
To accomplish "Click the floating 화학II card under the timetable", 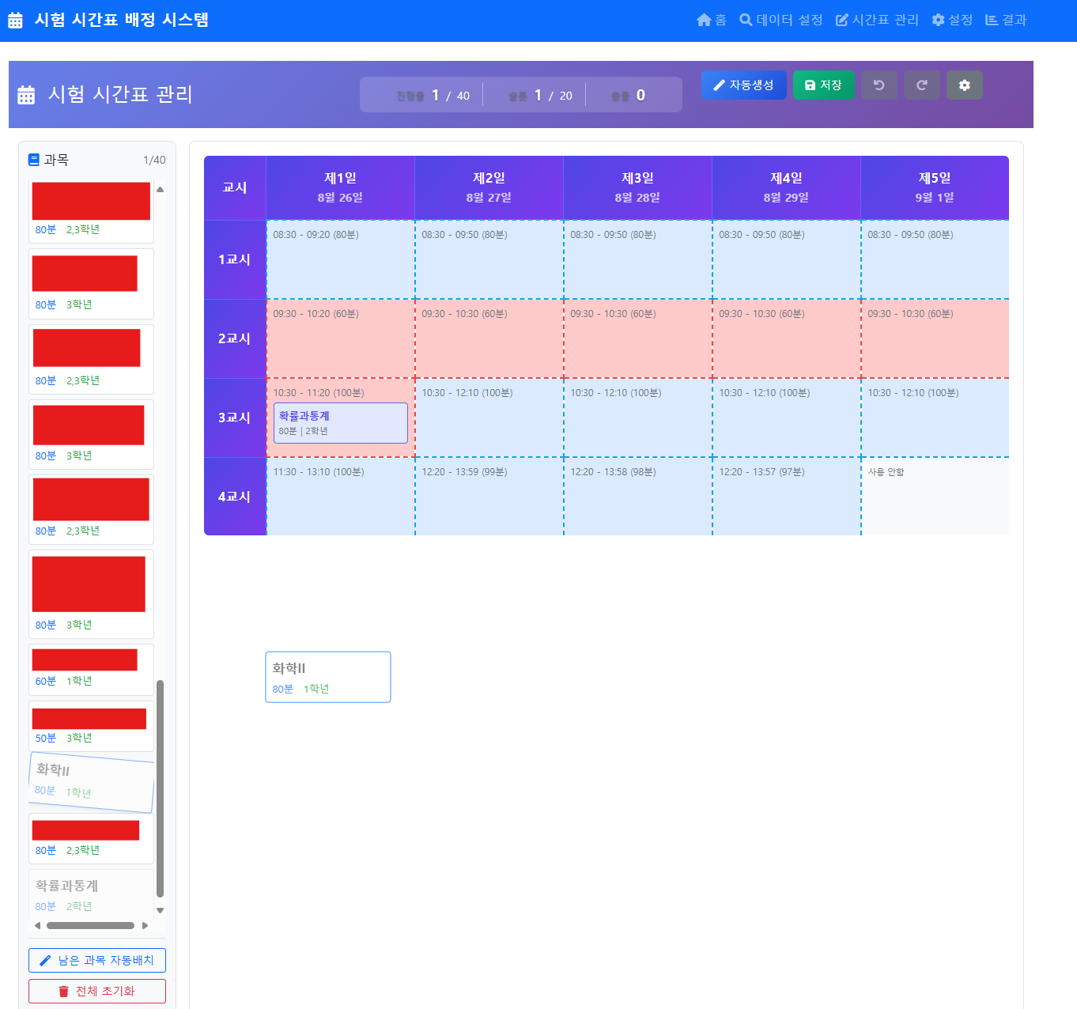I will [x=328, y=677].
